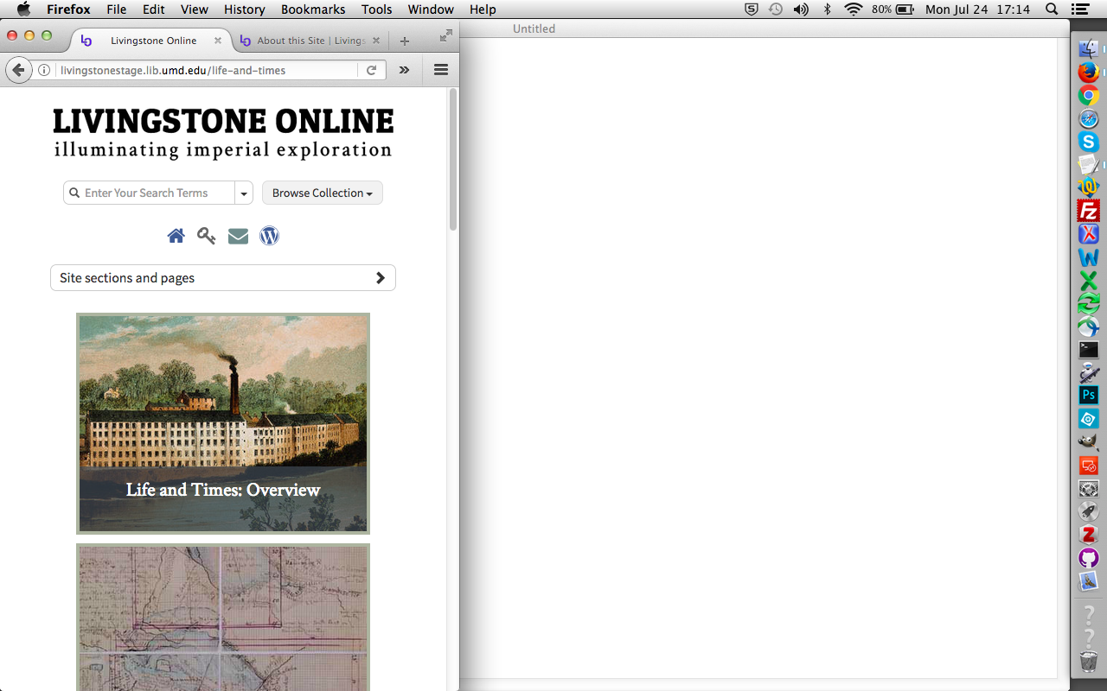Reload the page with the refresh icon
Image resolution: width=1107 pixels, height=691 pixels.
tap(371, 70)
